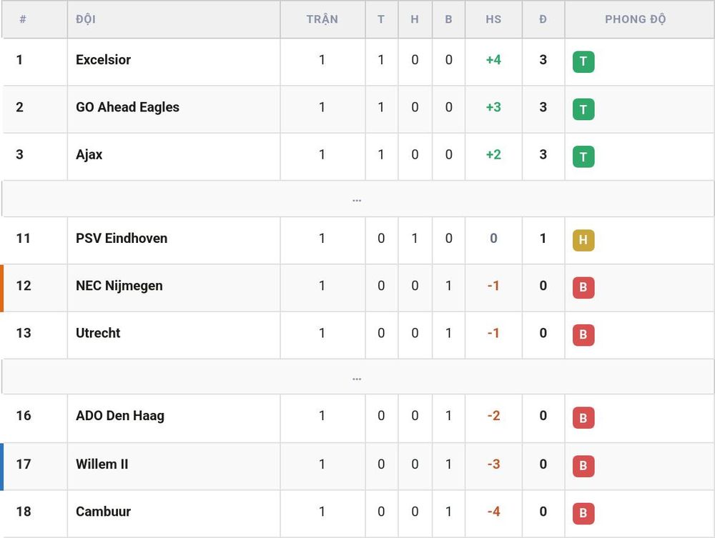Click GO Ahead Eagles' green T badge
Image resolution: width=715 pixels, height=538 pixels.
[x=583, y=109]
